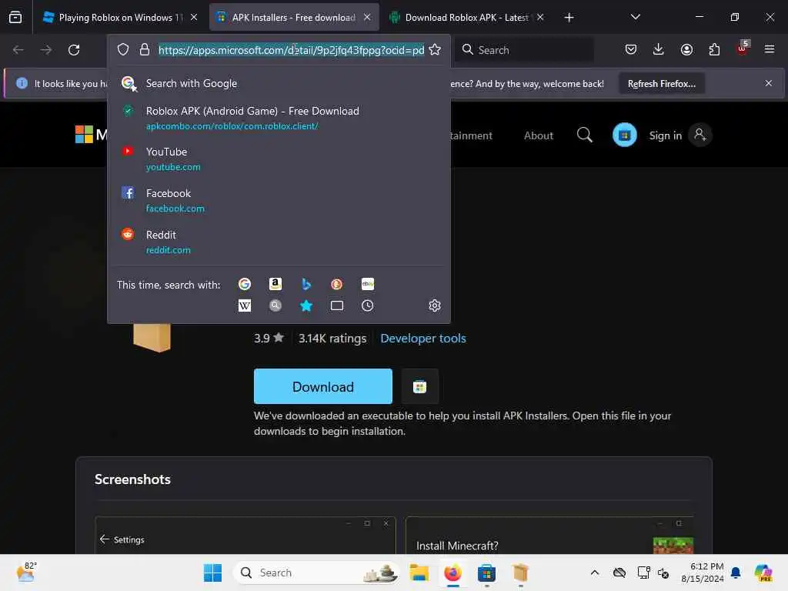Open the extensions puzzle icon
The image size is (788, 591).
714,49
